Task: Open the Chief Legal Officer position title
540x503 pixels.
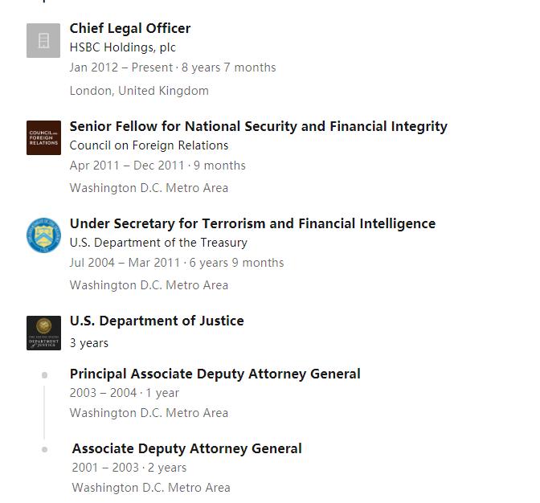Action: (x=130, y=28)
